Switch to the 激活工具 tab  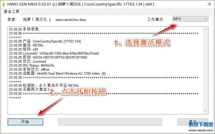tap(12, 12)
